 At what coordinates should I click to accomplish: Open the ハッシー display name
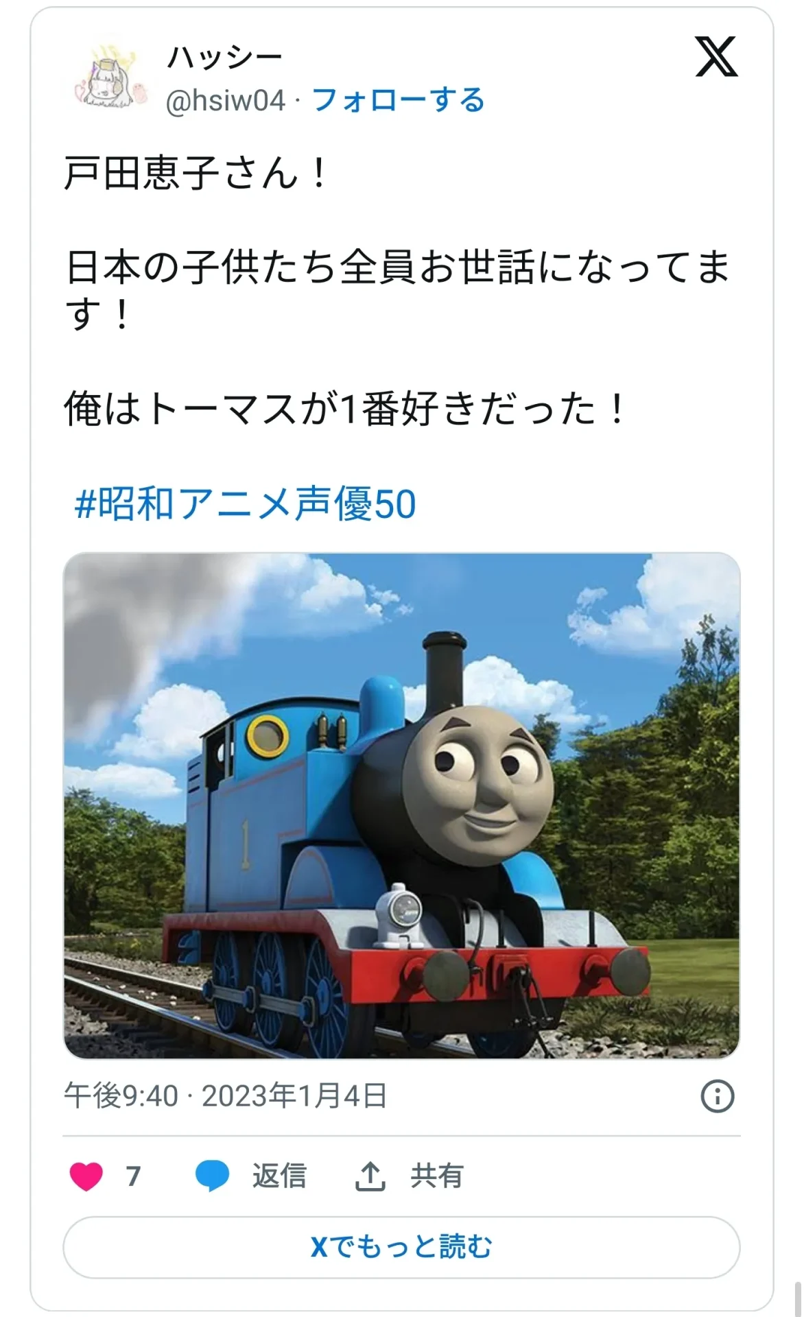(225, 58)
